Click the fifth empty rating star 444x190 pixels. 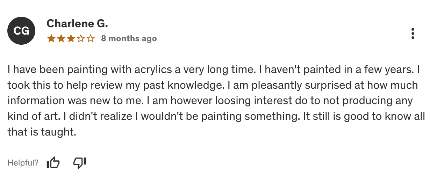(91, 38)
